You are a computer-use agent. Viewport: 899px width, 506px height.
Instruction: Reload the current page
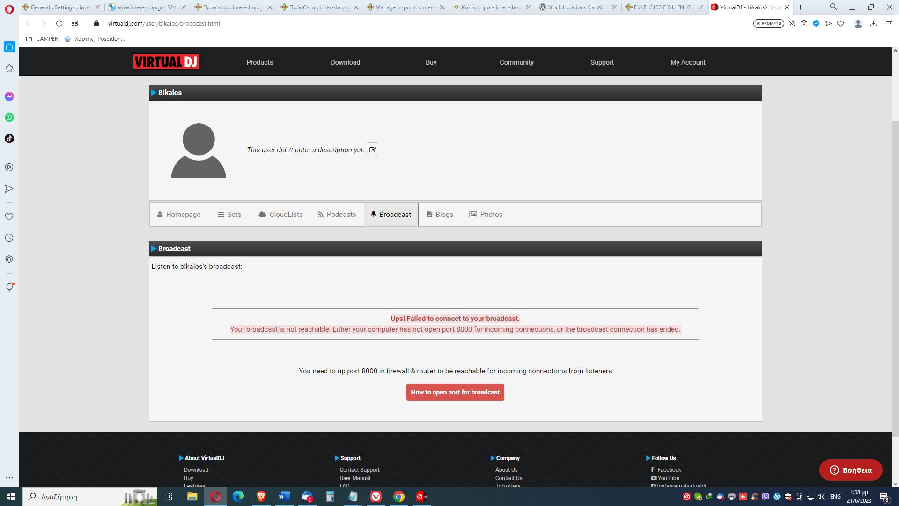pyautogui.click(x=59, y=23)
